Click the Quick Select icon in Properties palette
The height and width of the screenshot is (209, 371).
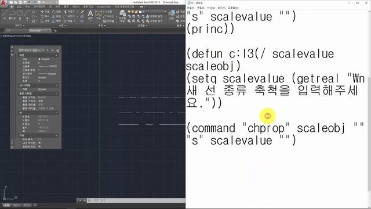point(57,51)
